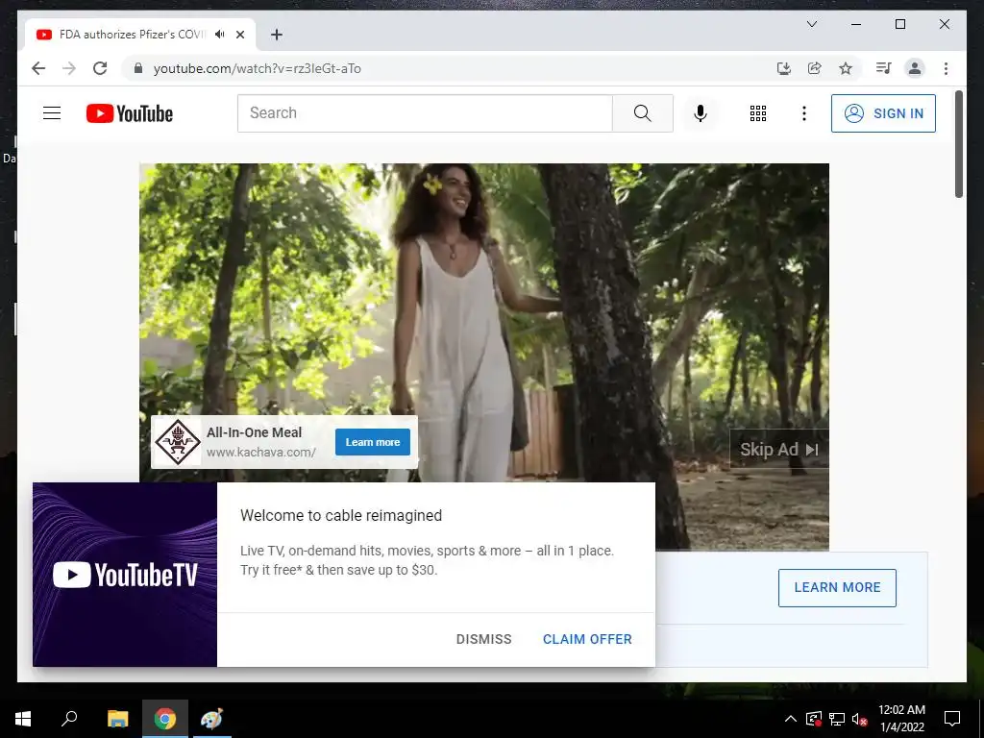This screenshot has width=984, height=738.
Task: View site info lock icon
Action: coord(138,68)
